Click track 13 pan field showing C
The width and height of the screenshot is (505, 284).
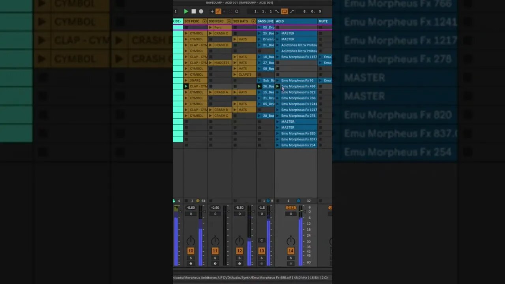[262, 241]
